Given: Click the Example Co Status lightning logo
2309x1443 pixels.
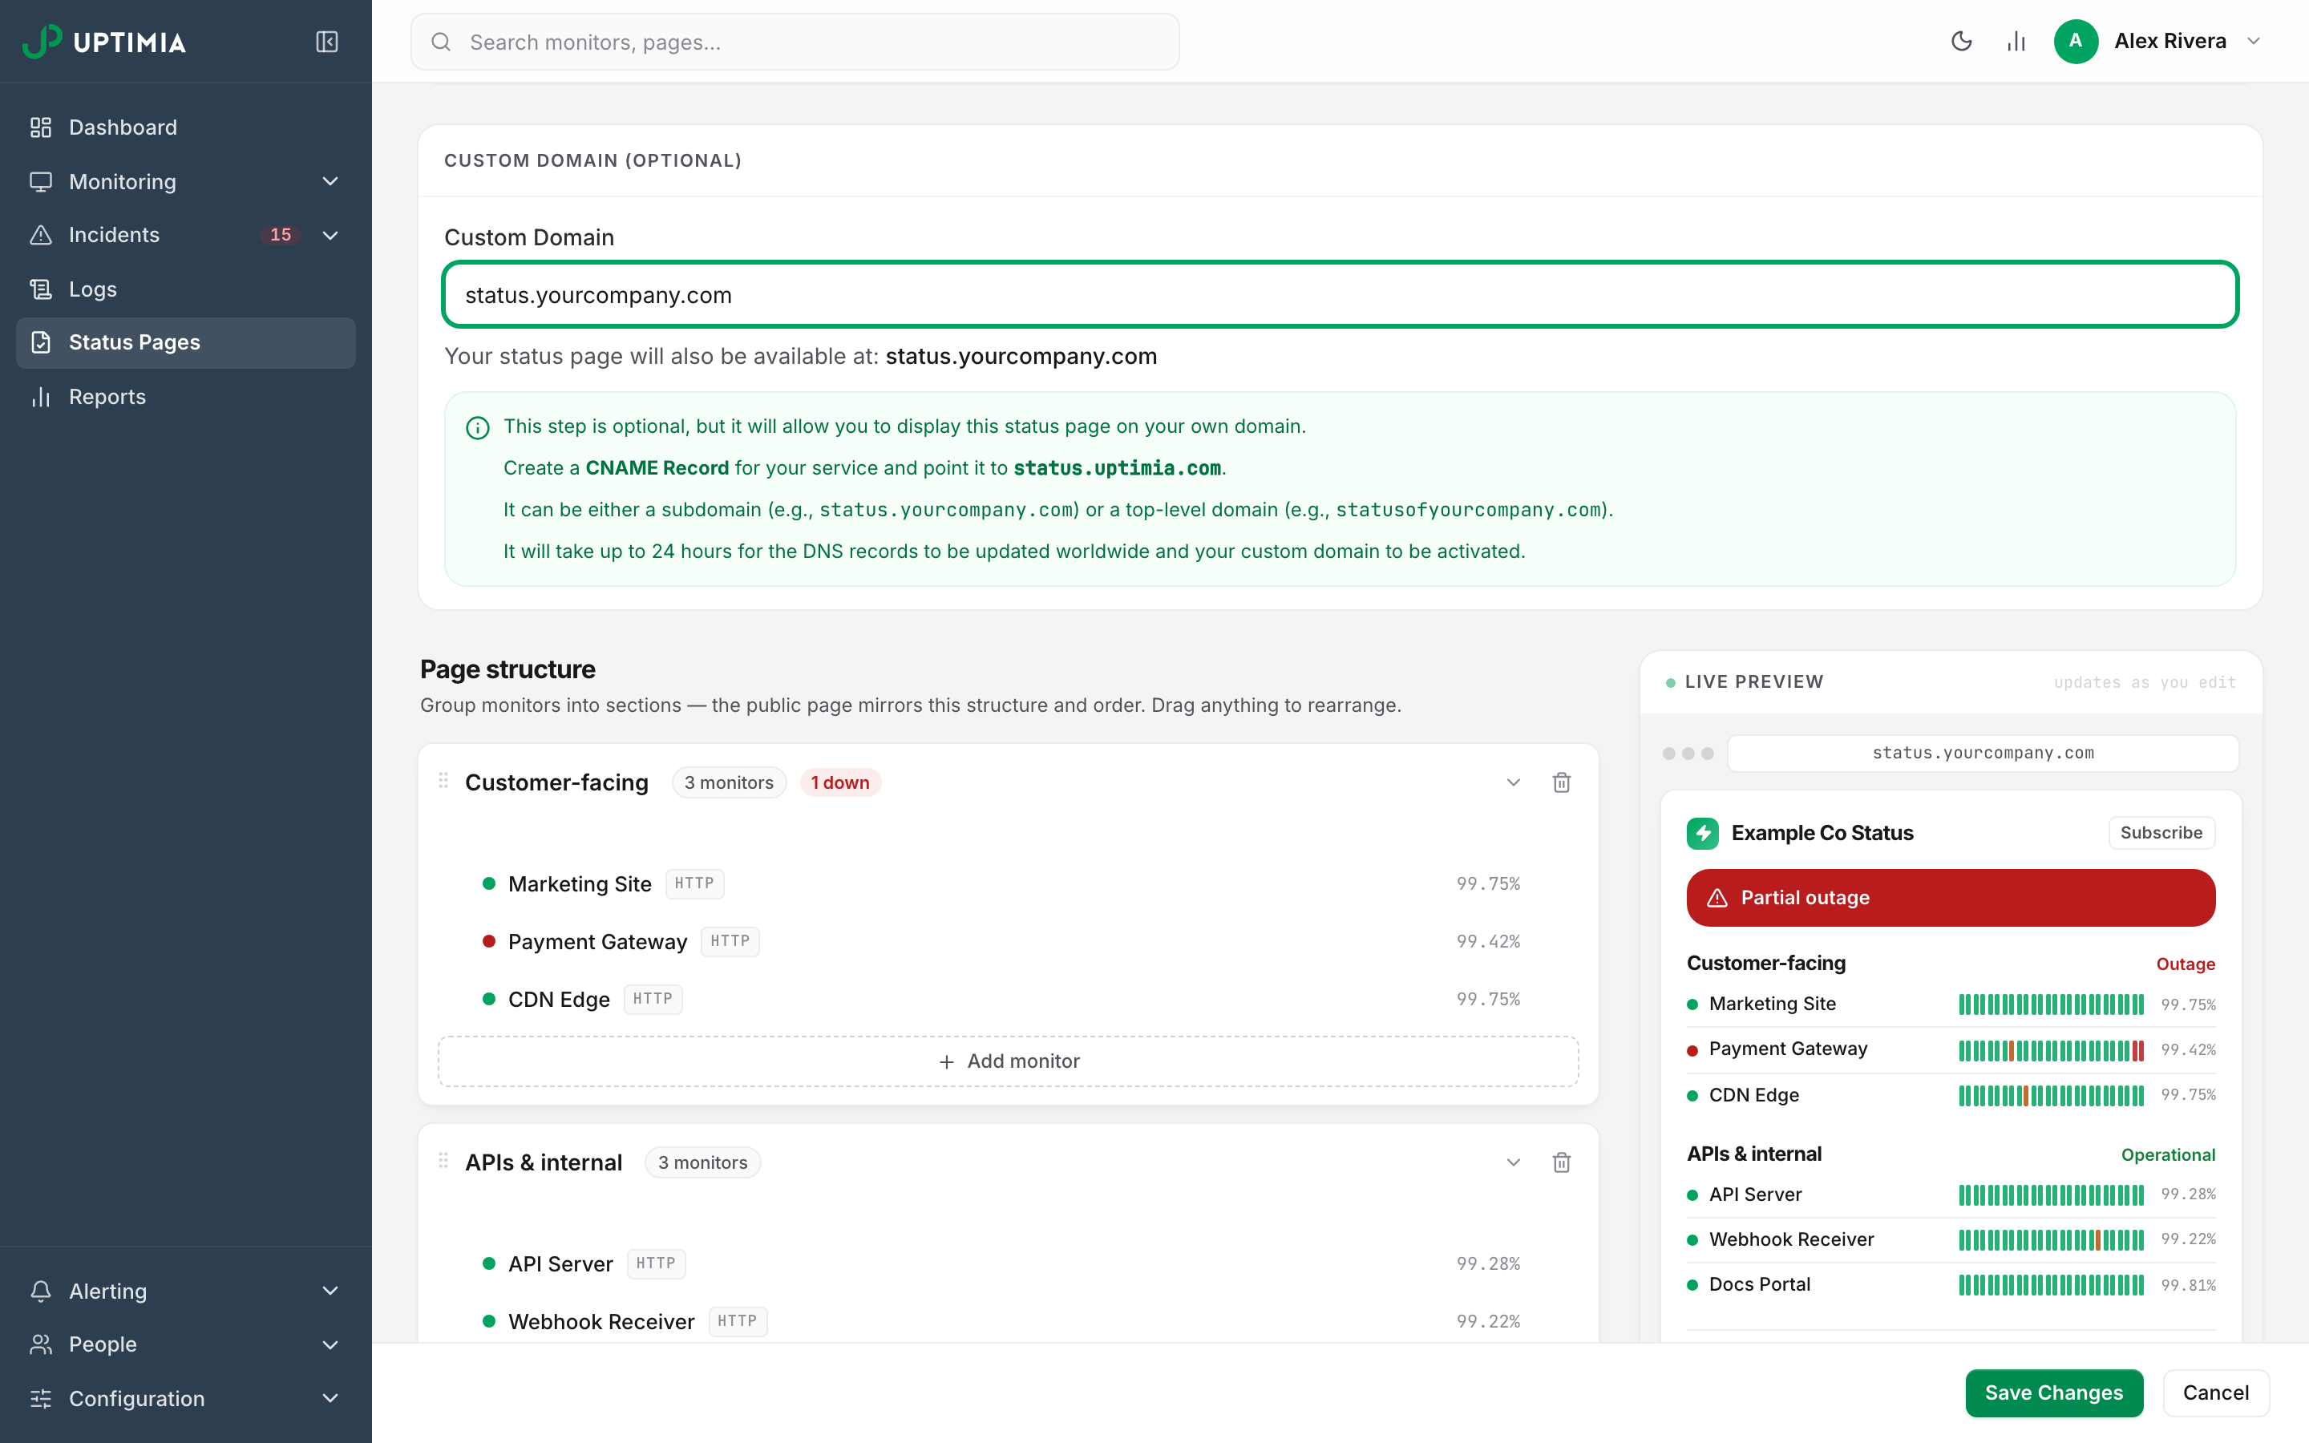Looking at the screenshot, I should (1702, 833).
